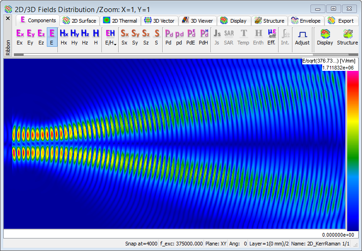Viewport: 362px width, 251px height.
Task: Close the ribbon with X button
Action: (x=8, y=19)
